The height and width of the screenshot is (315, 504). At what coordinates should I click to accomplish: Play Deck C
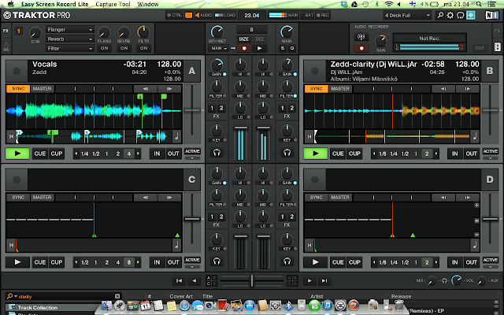(x=17, y=262)
